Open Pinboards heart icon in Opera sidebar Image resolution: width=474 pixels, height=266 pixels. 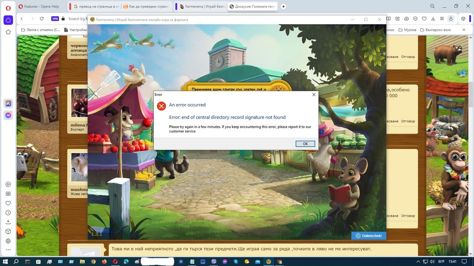pos(8,203)
